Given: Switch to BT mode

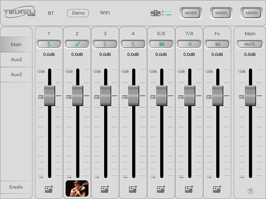Looking at the screenshot, I should (51, 13).
